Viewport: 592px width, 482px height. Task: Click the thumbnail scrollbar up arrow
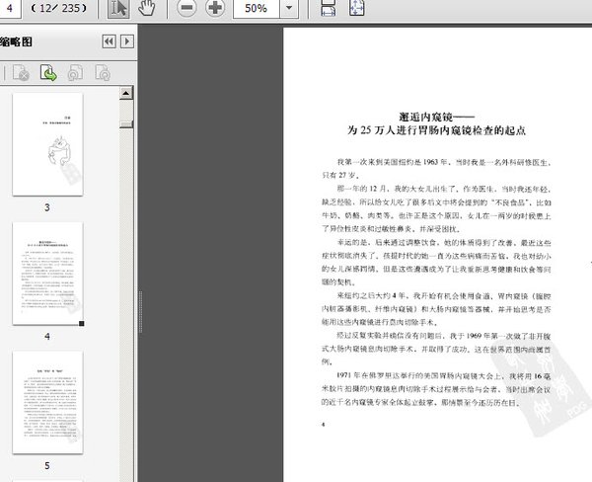[x=126, y=93]
